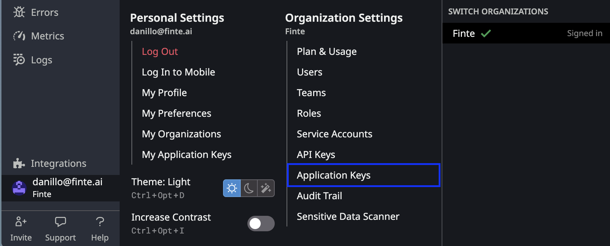Click danillo@finte.ai in the sidebar account row
The height and width of the screenshot is (246, 610).
68,182
